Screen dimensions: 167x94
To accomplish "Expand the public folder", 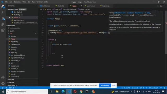I will point(12,31).
